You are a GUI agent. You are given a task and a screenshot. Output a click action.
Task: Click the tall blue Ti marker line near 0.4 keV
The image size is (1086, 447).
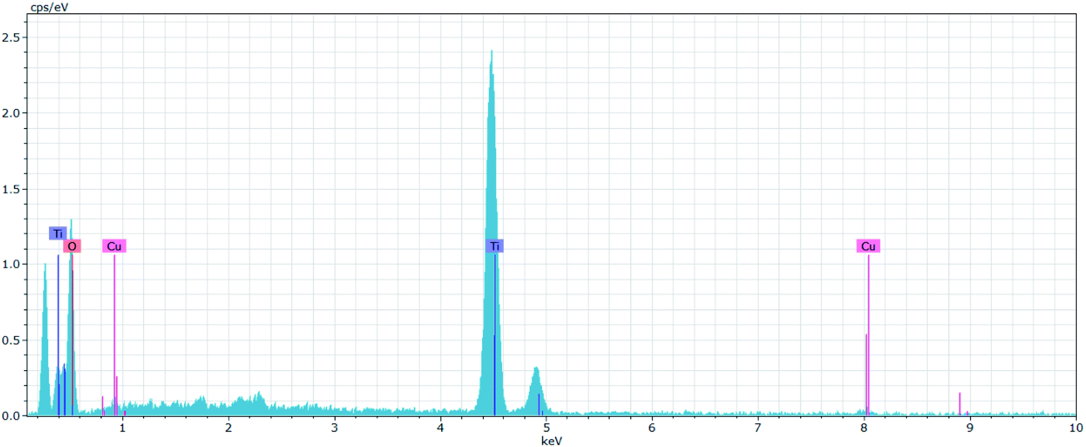58,335
